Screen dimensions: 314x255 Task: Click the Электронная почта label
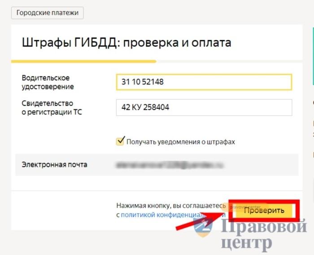[54, 165]
